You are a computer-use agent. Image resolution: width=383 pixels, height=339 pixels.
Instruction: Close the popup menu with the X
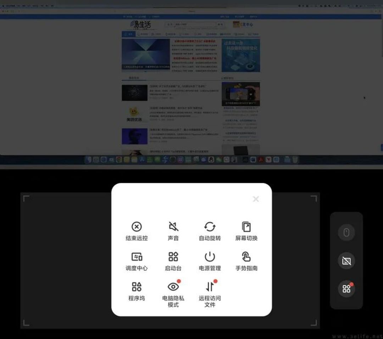[256, 199]
